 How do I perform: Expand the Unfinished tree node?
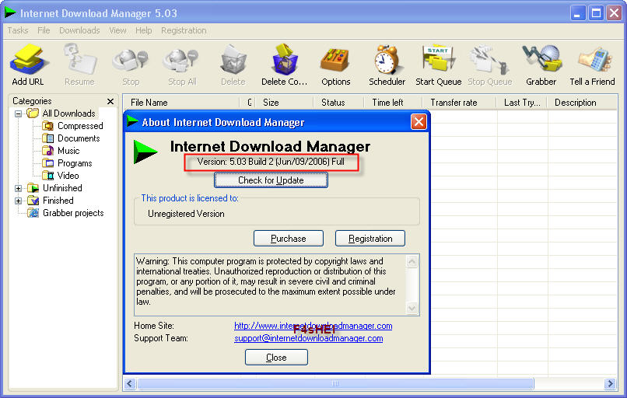click(x=18, y=188)
